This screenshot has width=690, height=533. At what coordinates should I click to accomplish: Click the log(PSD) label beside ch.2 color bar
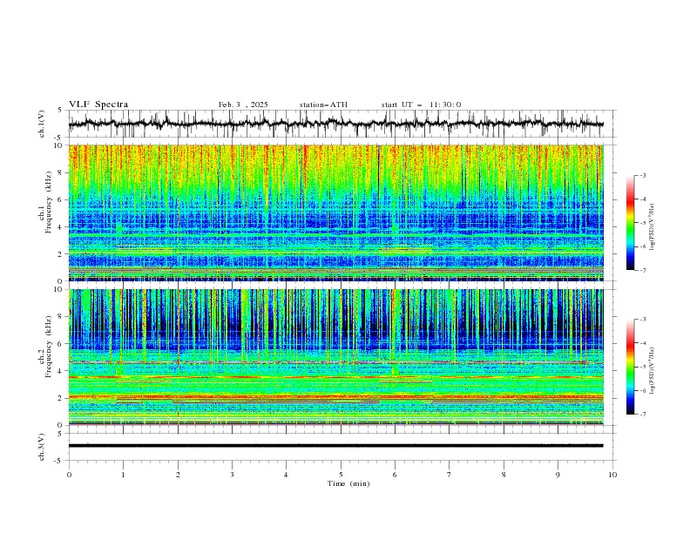click(x=653, y=371)
